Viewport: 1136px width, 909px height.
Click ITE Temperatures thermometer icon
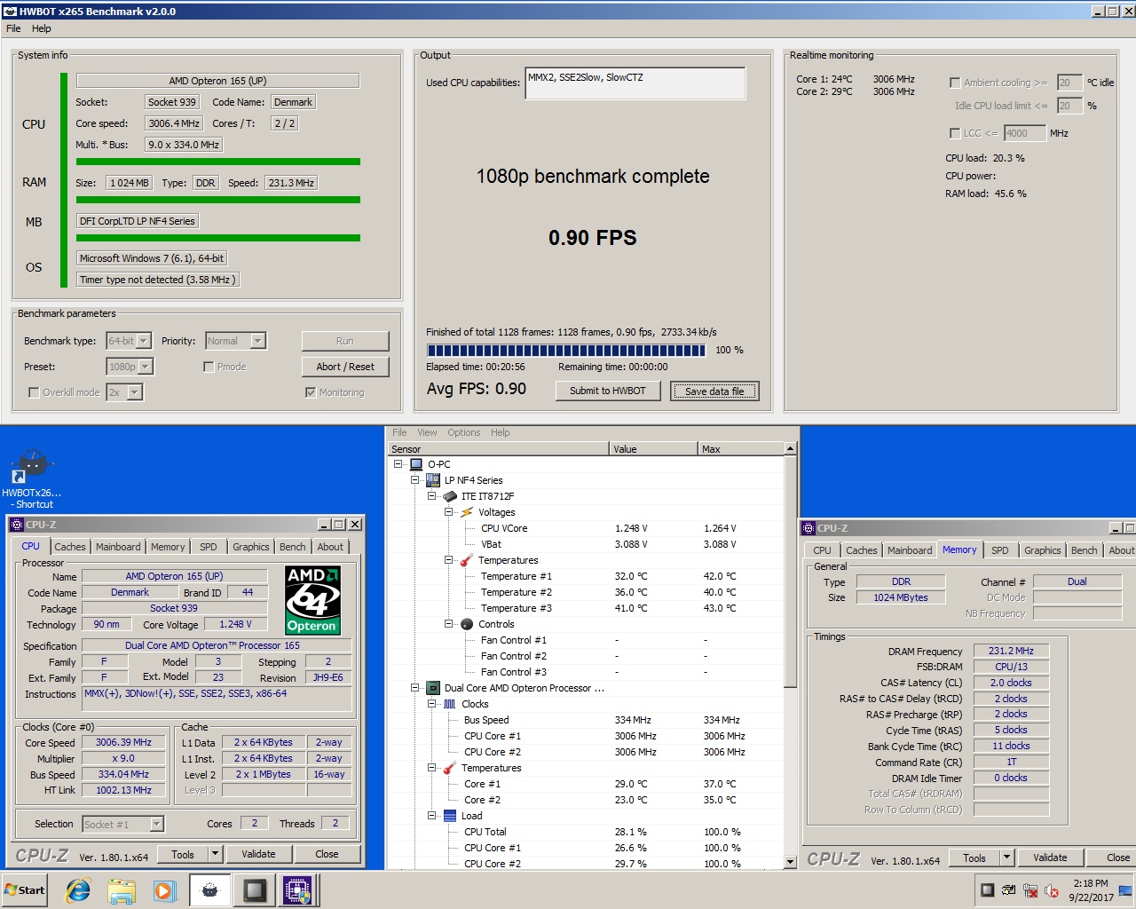click(x=467, y=560)
